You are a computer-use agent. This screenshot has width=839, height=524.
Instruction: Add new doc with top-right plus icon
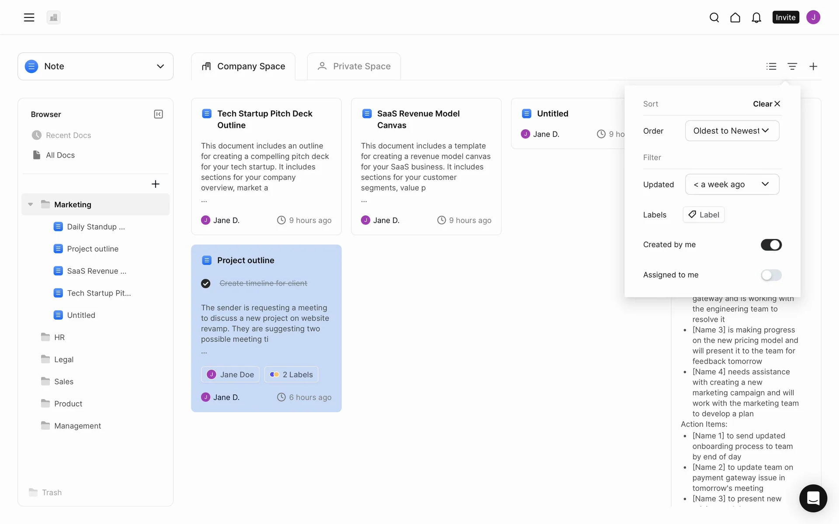pos(813,66)
